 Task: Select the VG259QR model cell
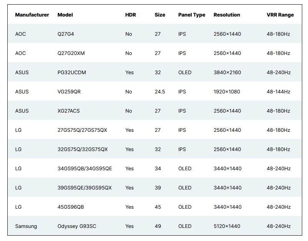tap(69, 92)
